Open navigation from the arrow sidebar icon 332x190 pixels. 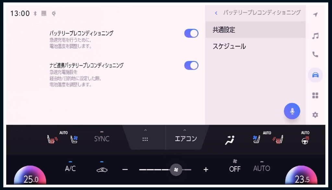(x=315, y=14)
